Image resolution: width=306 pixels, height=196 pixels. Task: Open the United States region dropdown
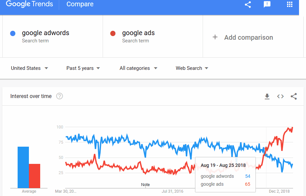(x=30, y=68)
